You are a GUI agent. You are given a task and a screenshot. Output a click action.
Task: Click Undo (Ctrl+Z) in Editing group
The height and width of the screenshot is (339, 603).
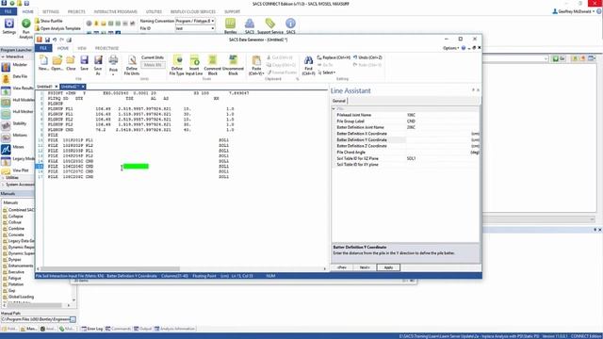pos(367,57)
